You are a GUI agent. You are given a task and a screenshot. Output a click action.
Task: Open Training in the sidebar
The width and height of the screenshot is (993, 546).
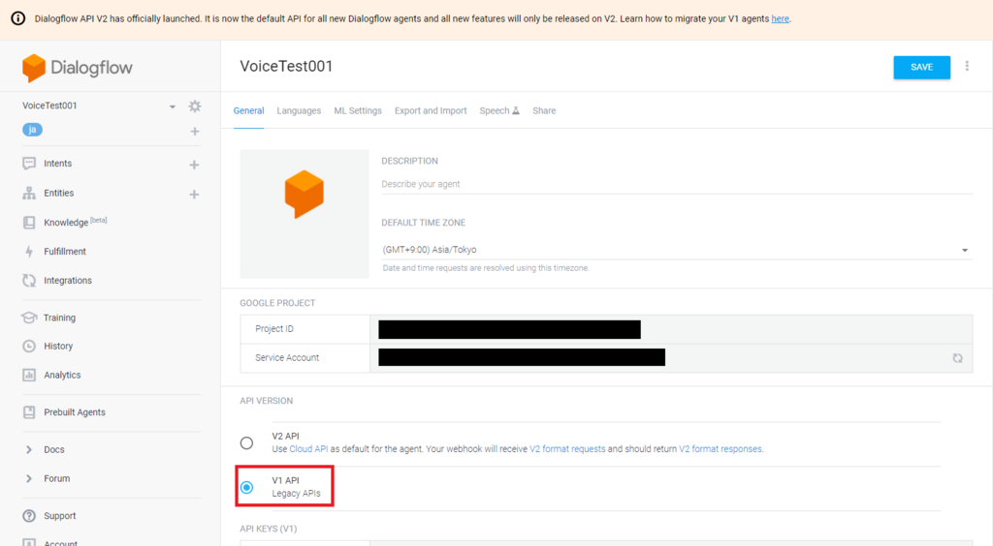coord(59,318)
